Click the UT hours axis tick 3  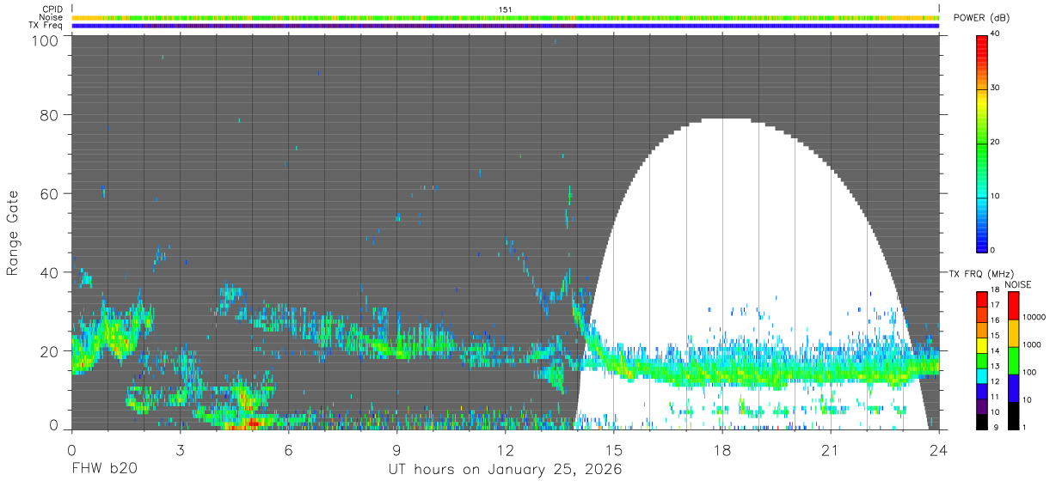(x=180, y=449)
